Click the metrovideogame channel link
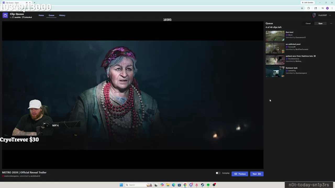The width and height of the screenshot is (335, 188). [12, 176]
